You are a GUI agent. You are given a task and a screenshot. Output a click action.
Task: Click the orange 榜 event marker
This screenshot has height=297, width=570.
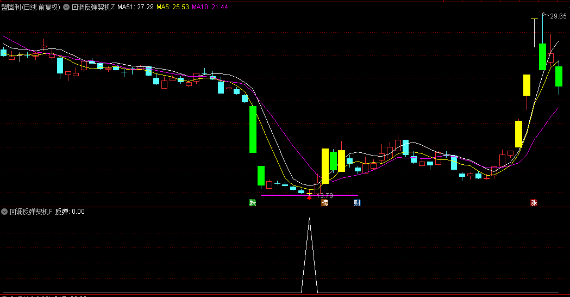coord(324,202)
